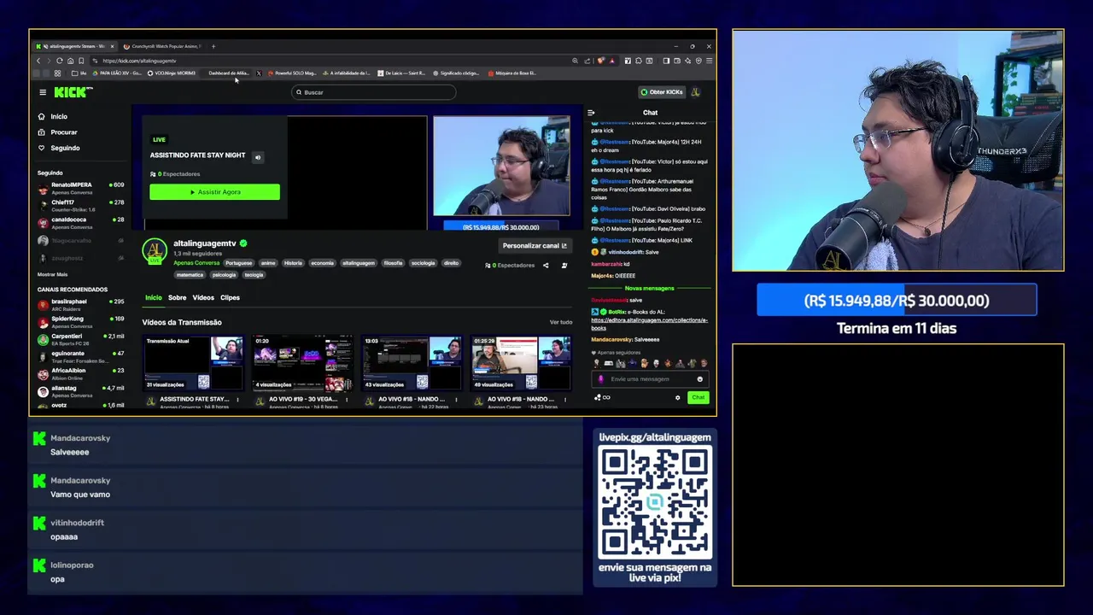Click the Assistir Agora button
Screen dimensions: 1093x615
point(214,192)
